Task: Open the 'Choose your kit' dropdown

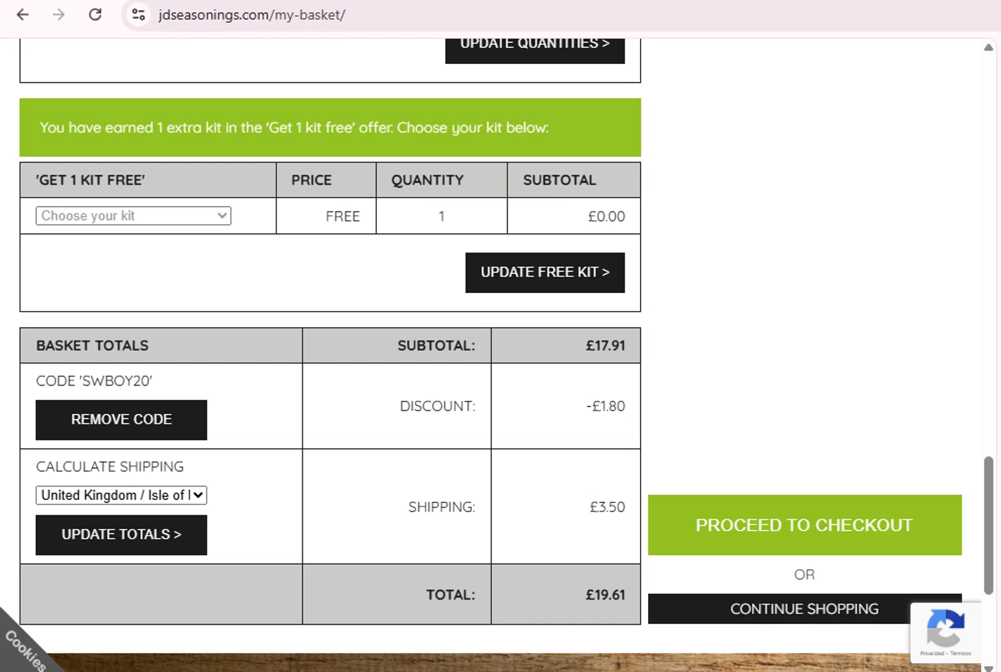Action: [133, 216]
